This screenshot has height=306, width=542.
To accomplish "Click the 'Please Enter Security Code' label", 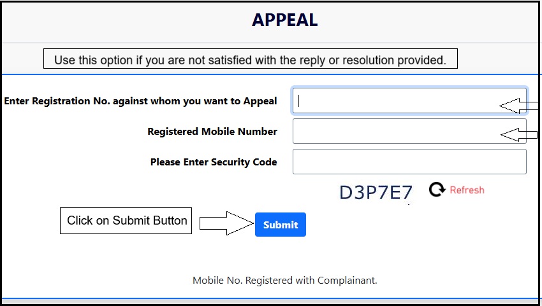I will (214, 162).
